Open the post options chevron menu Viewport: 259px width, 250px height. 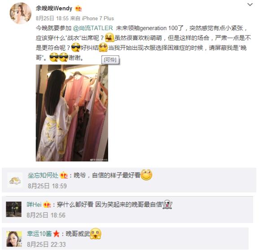tap(250, 4)
